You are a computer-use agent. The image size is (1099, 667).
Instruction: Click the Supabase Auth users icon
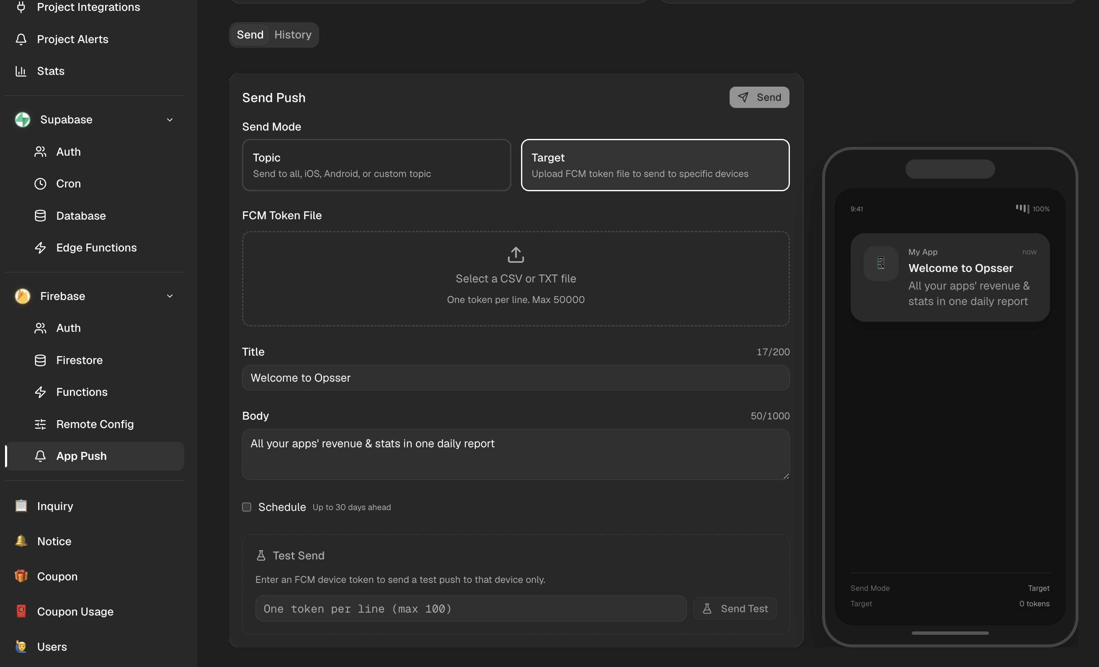(x=40, y=151)
